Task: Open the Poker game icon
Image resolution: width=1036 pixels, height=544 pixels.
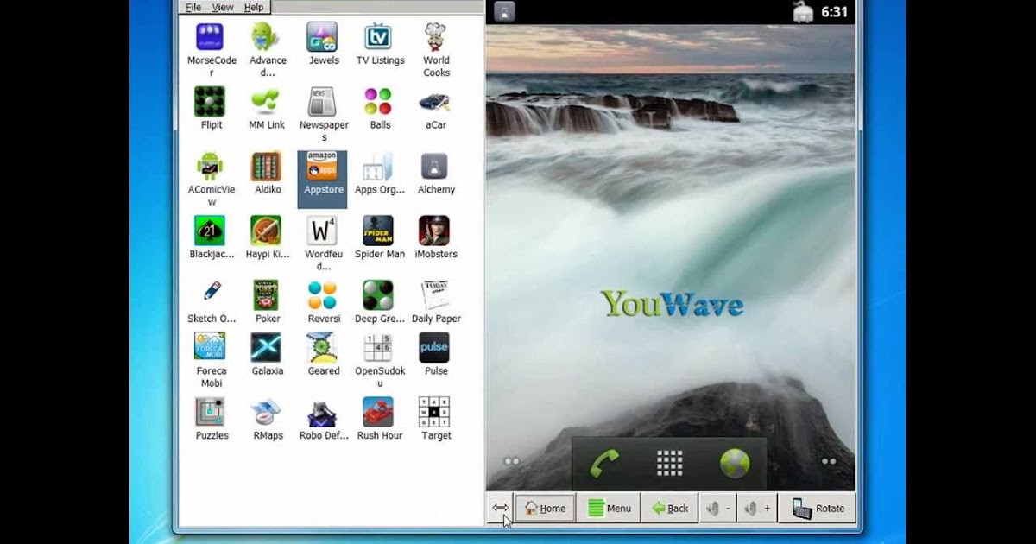Action: point(267,295)
